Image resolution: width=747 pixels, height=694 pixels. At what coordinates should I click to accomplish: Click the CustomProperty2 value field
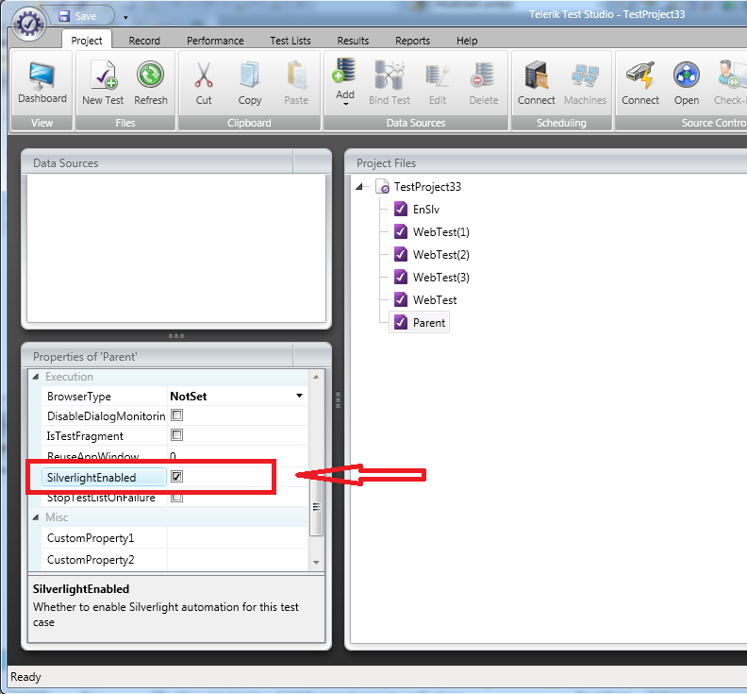[238, 560]
